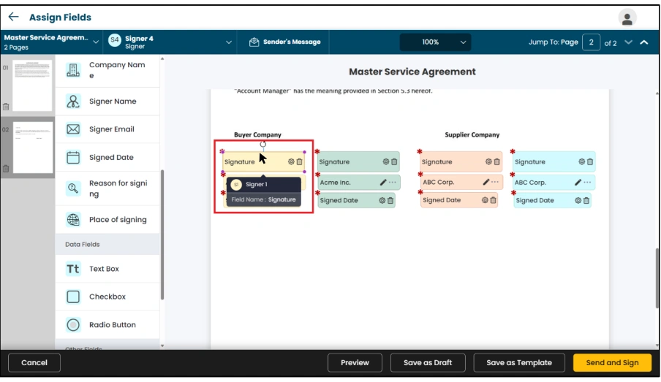Viewport: 661px width, 382px height.
Task: Select the Signed Date calendar icon
Action: [x=73, y=157]
